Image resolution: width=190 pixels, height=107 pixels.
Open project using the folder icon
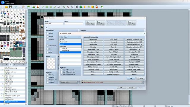(7, 7)
